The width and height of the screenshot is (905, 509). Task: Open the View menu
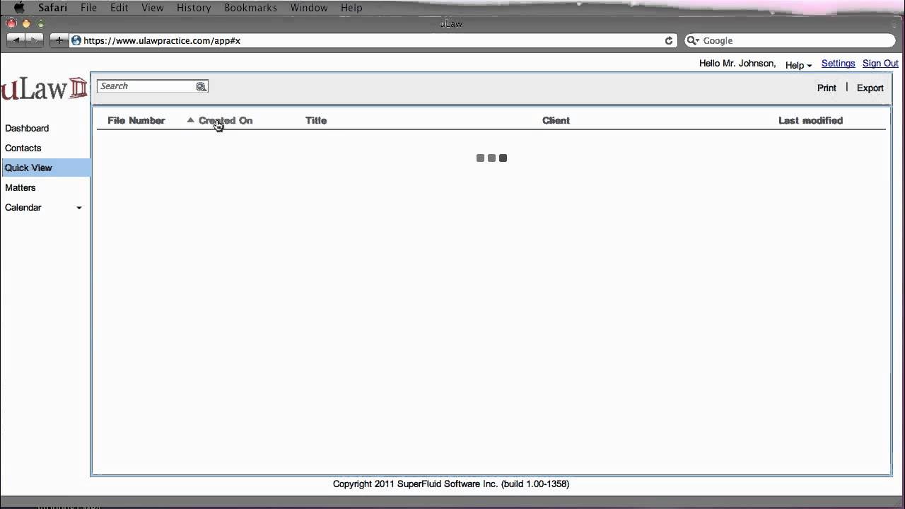[x=152, y=8]
